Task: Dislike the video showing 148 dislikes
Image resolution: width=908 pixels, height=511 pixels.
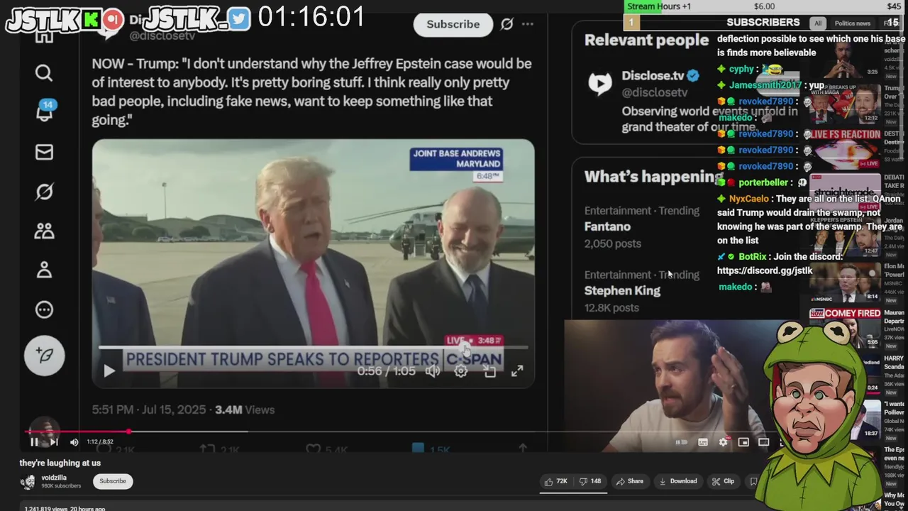Action: 589,481
